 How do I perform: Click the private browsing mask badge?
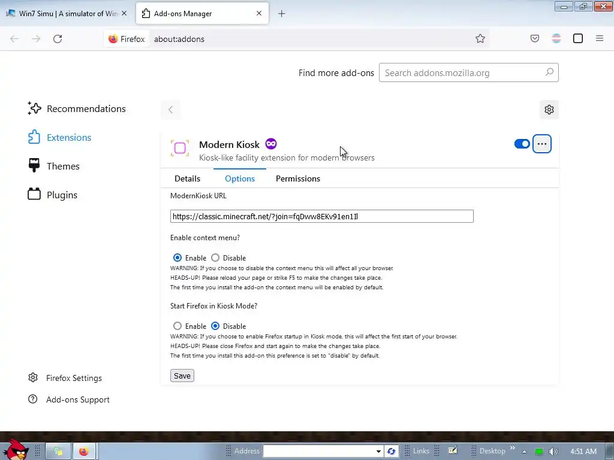[271, 144]
